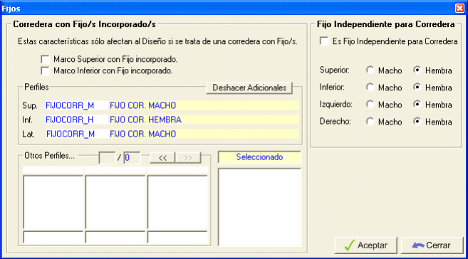Viewport: 468px width, 259px height.
Task: Select Macho for Izquierdo
Action: point(370,105)
